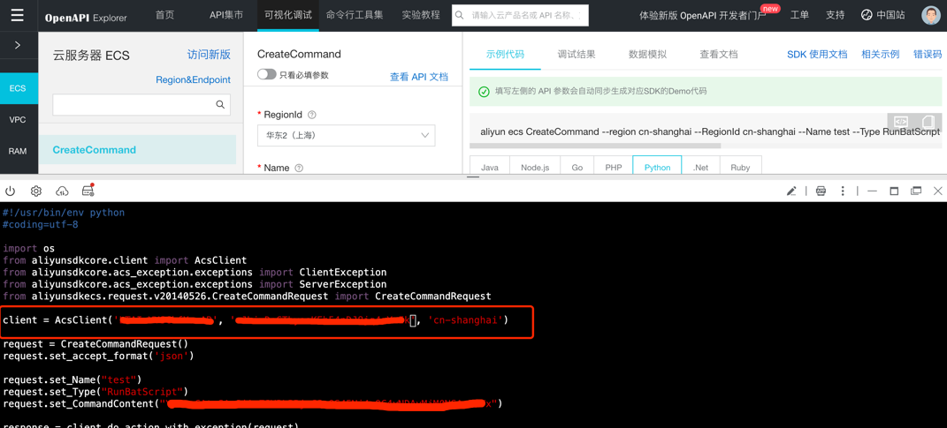Open the three-dot more options menu
The height and width of the screenshot is (428, 947).
click(843, 191)
